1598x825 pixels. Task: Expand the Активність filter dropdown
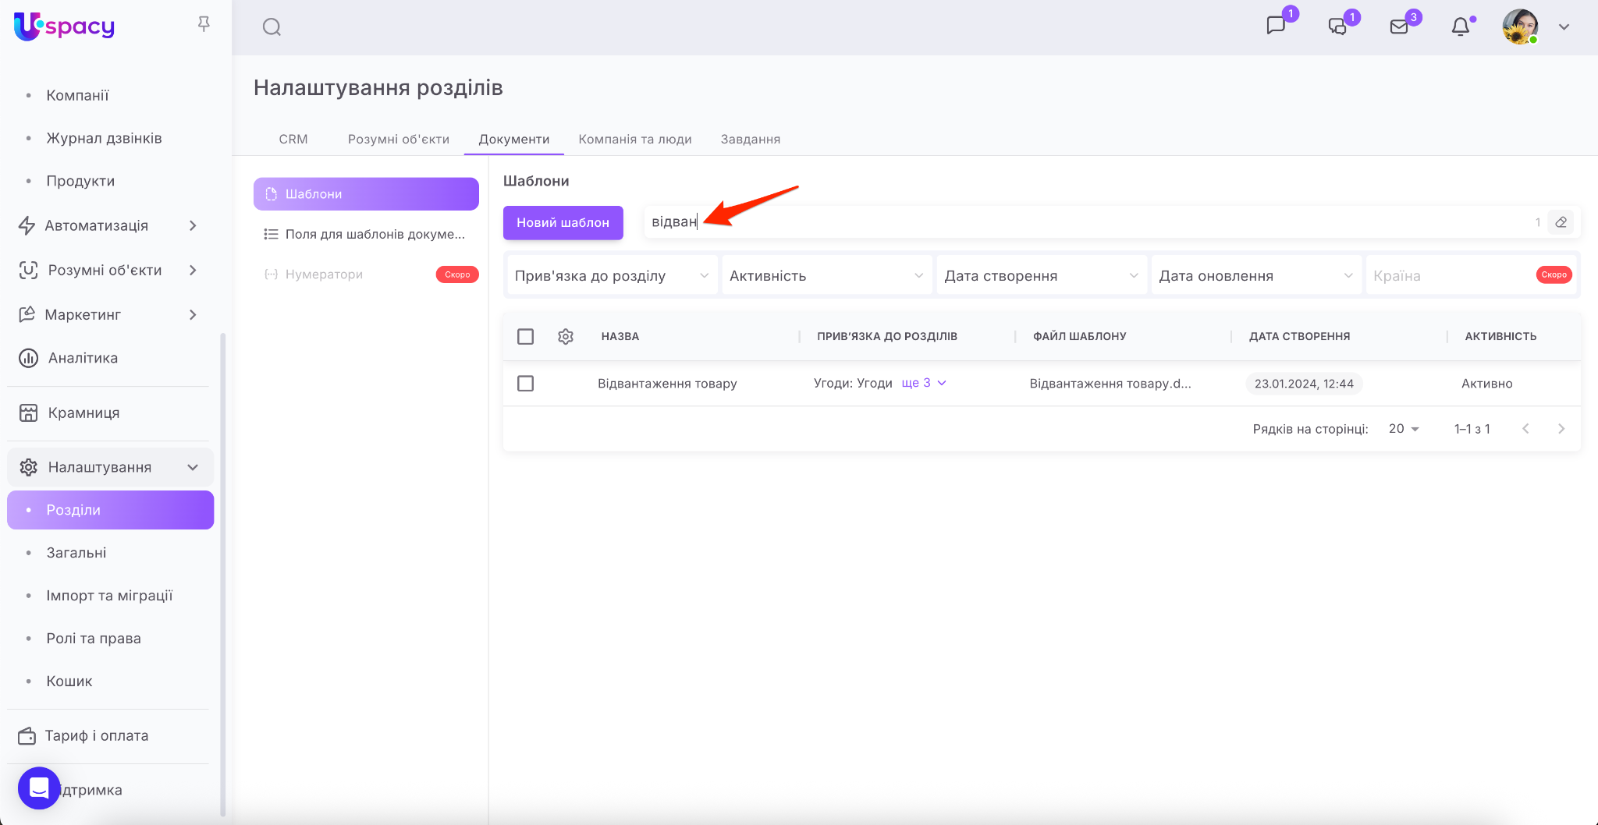click(x=826, y=276)
